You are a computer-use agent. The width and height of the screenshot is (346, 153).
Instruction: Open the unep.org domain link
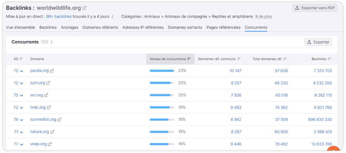tap(38, 144)
